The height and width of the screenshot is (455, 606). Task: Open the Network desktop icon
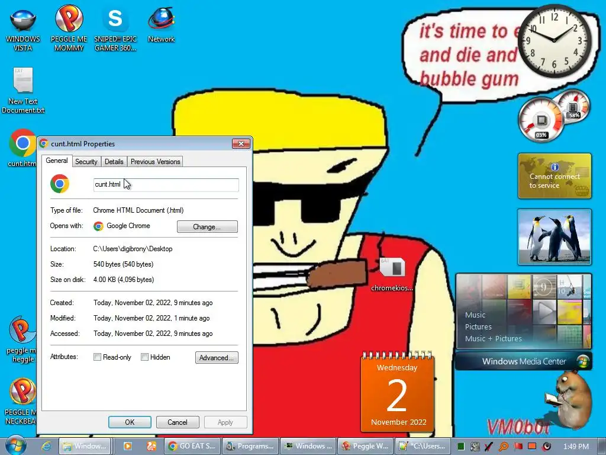(x=161, y=24)
